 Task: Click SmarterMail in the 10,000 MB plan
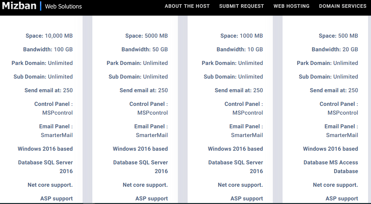coord(57,135)
